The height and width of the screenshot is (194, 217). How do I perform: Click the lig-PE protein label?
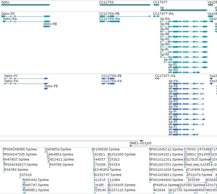pyautogui.click(x=173, y=96)
